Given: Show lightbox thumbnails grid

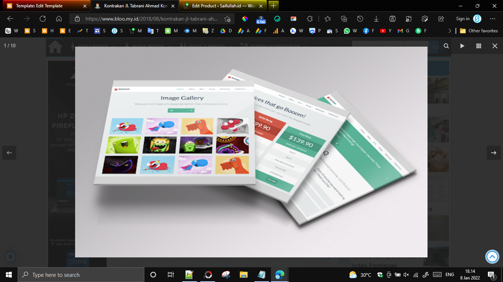Looking at the screenshot, I should click(x=479, y=46).
